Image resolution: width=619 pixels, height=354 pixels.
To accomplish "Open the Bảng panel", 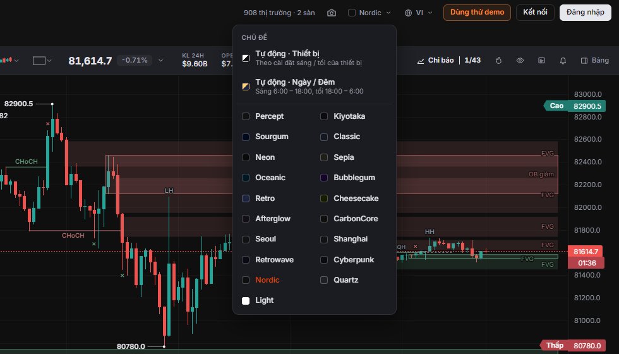I will click(595, 61).
